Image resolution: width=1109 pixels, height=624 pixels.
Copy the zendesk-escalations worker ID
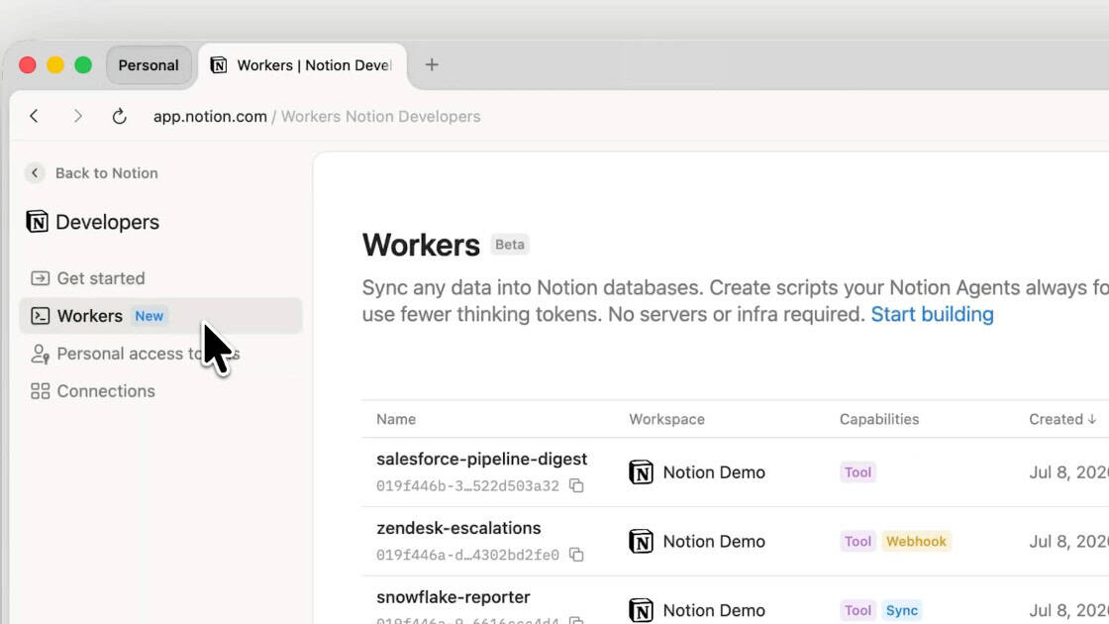(x=576, y=555)
